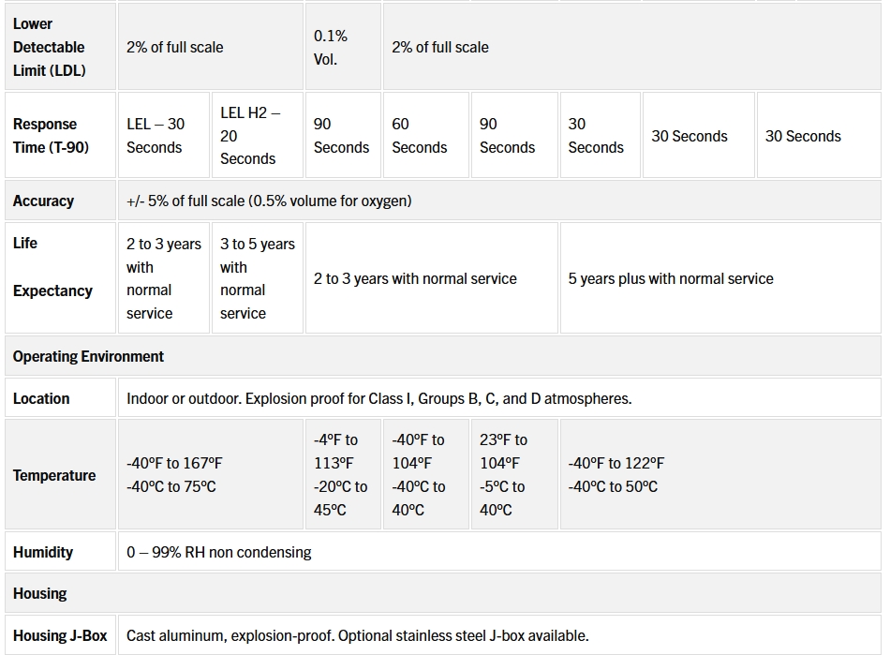Click the Accuracy row label

(43, 201)
